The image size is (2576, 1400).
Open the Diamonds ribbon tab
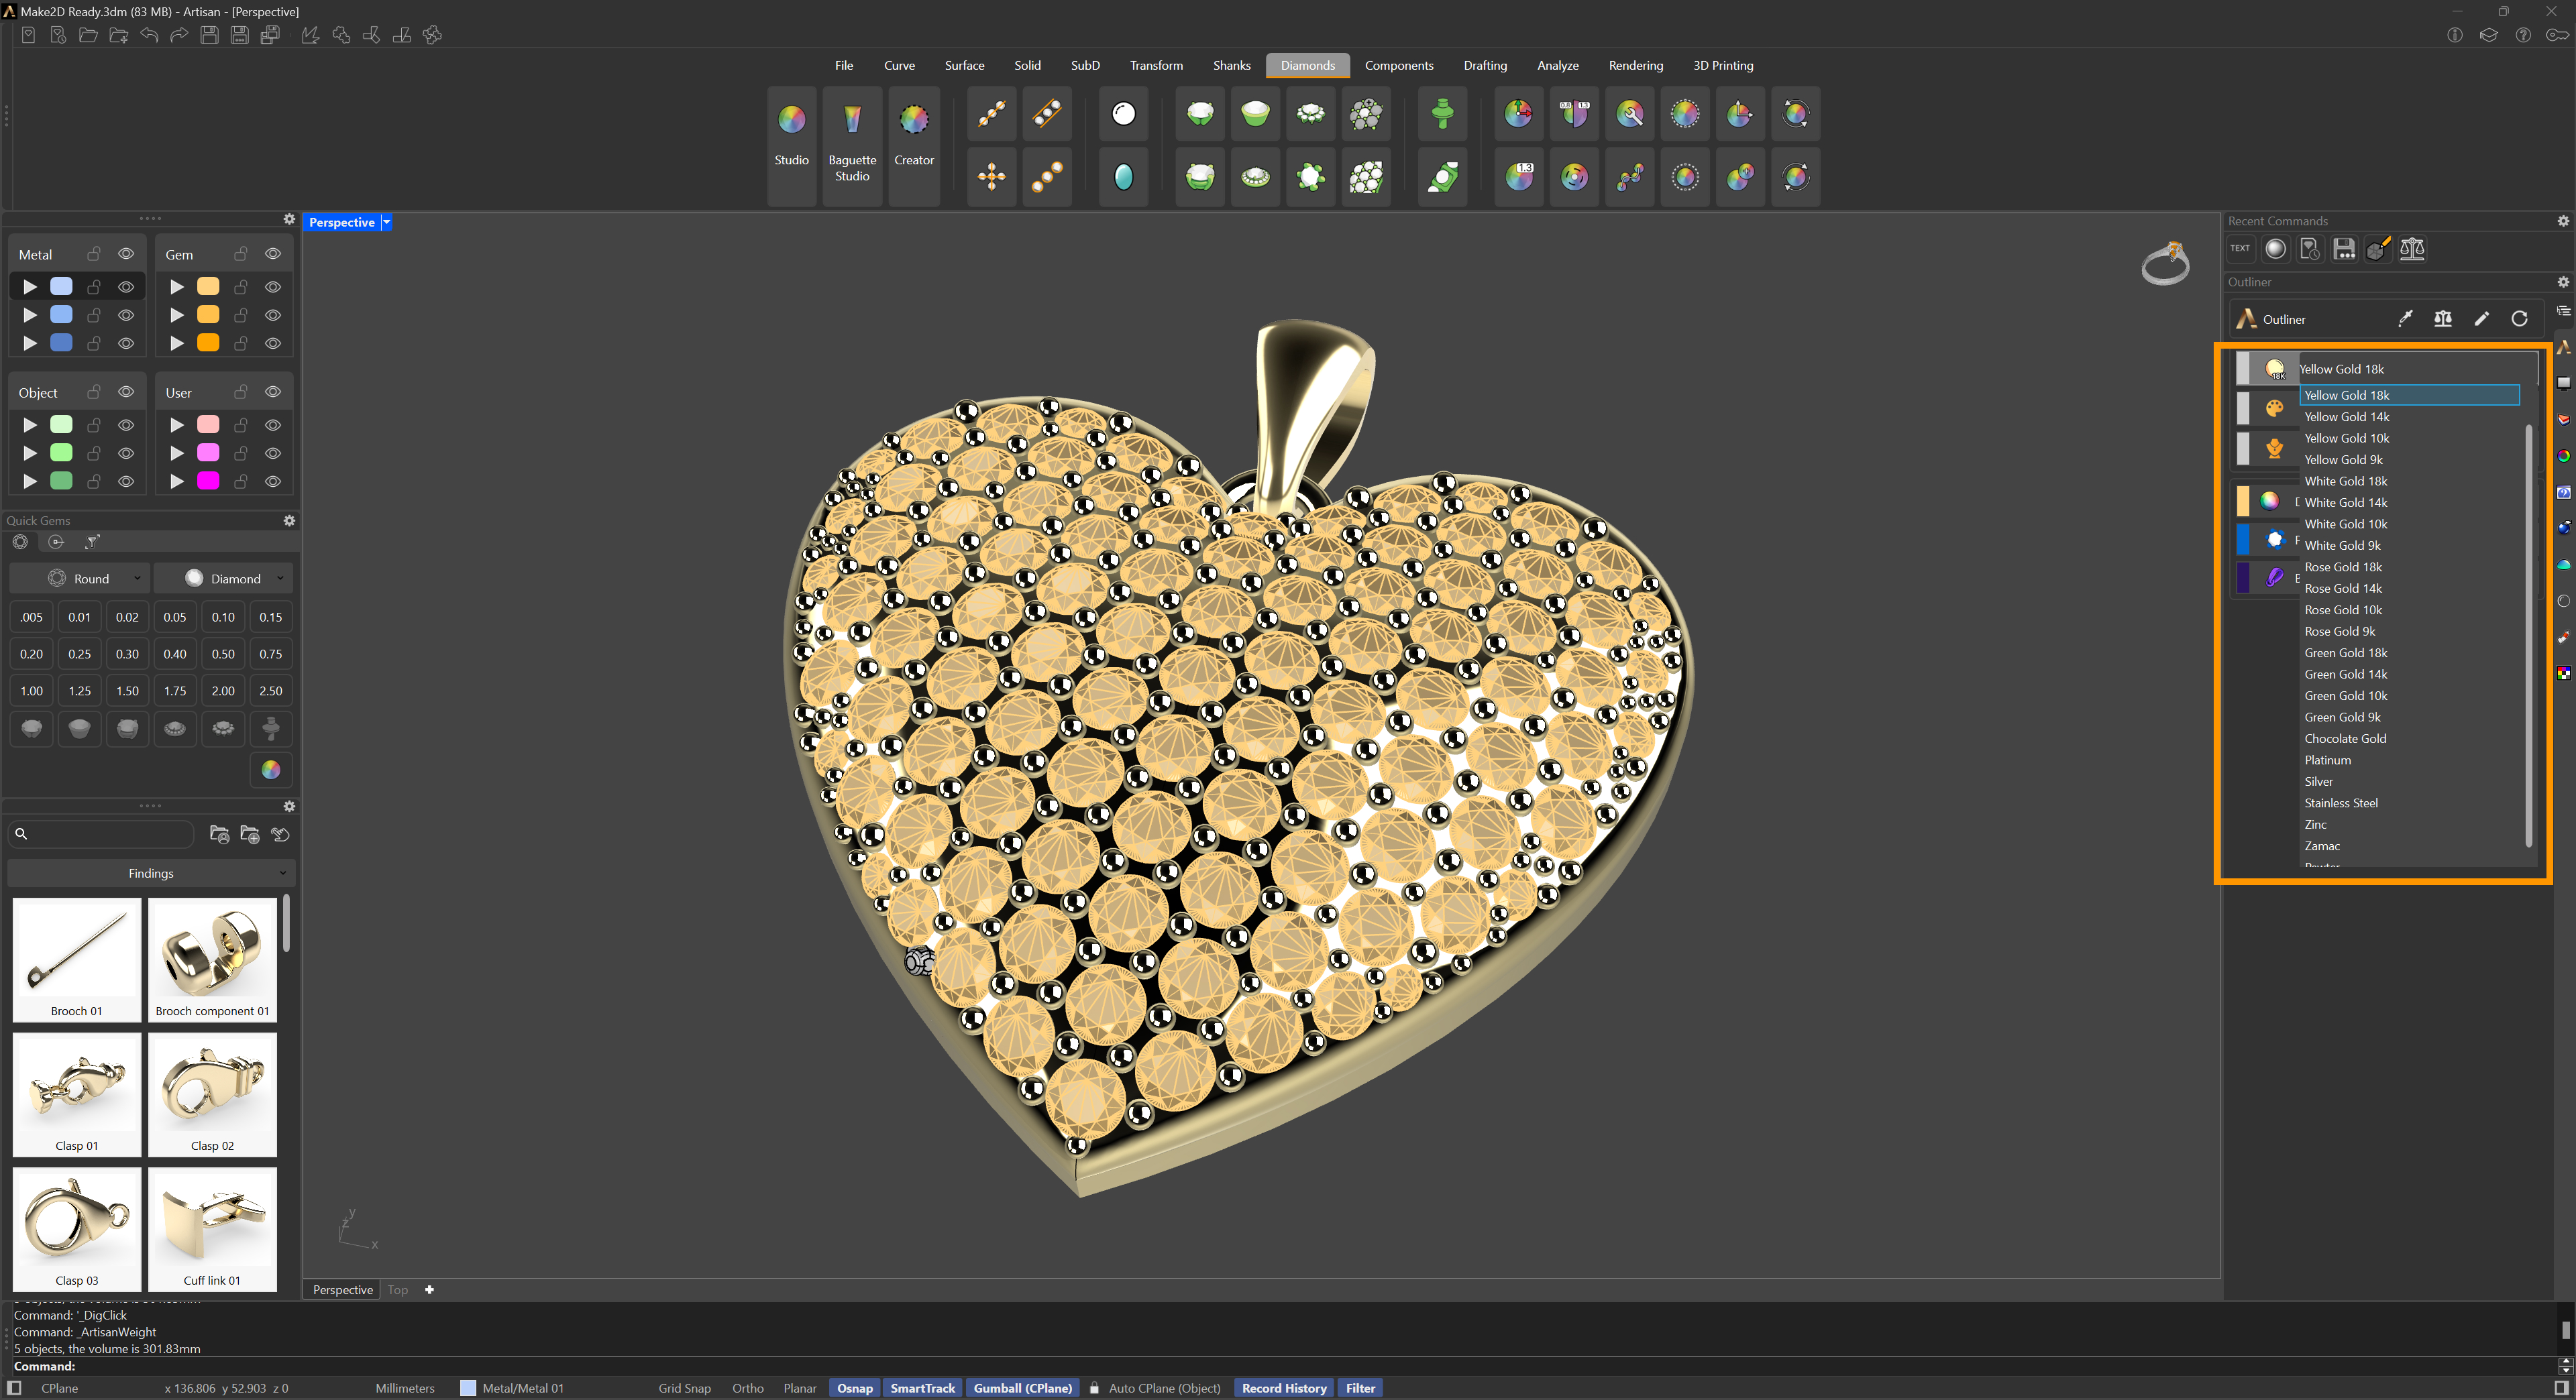click(1307, 65)
